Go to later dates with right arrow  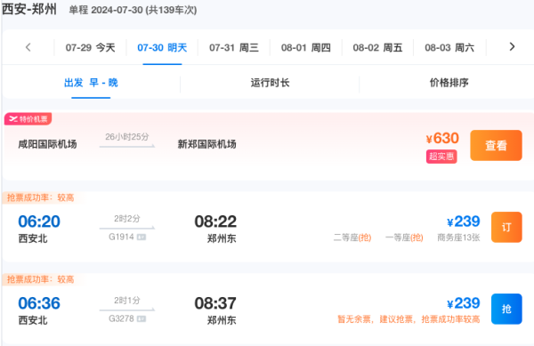(x=512, y=46)
